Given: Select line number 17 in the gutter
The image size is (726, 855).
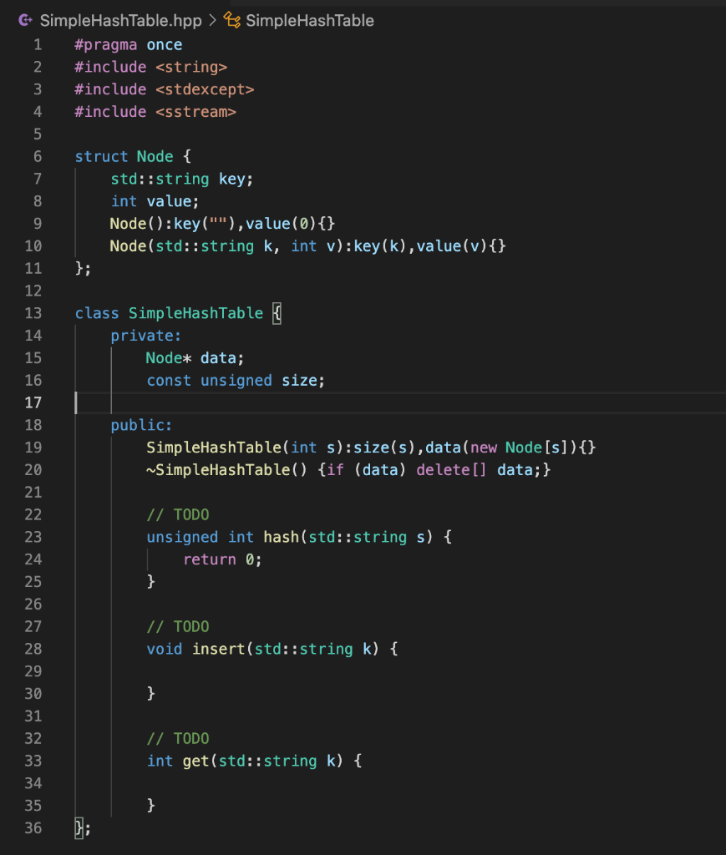Looking at the screenshot, I should point(33,402).
